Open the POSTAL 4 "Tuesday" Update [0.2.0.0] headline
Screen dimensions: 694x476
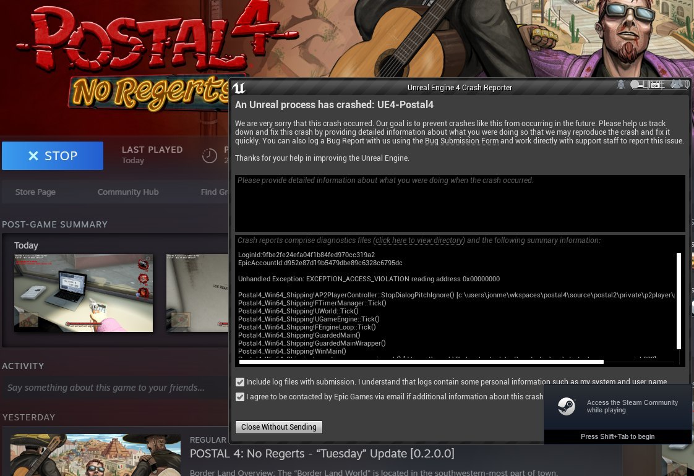(322, 454)
